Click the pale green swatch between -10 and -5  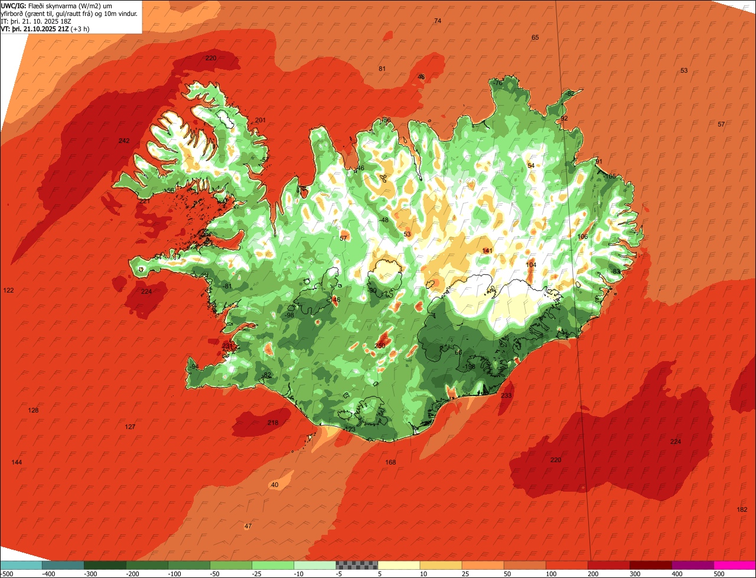(x=315, y=565)
